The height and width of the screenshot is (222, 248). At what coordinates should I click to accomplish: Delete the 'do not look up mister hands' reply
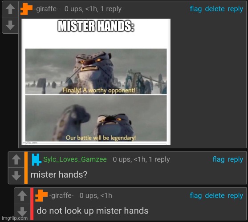pyautogui.click(x=215, y=196)
